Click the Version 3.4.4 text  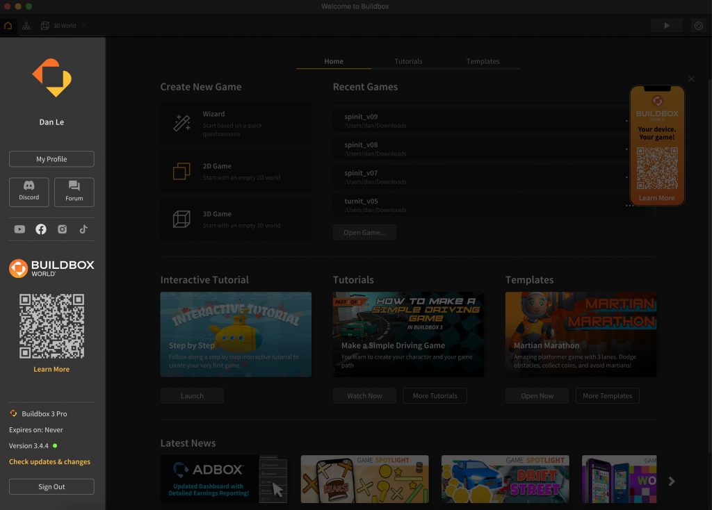point(29,446)
